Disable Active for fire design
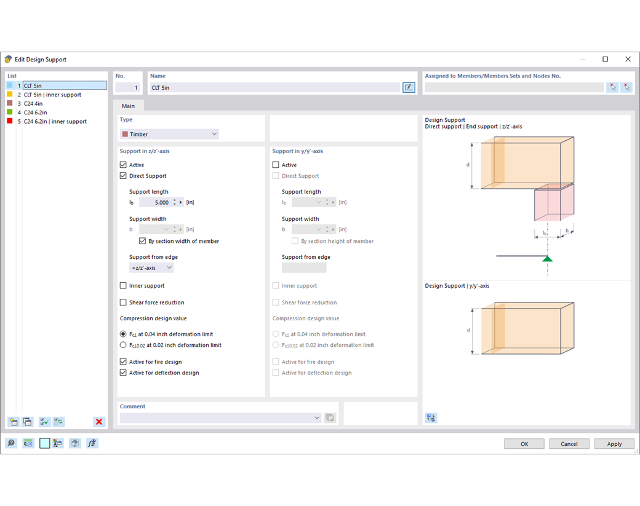 pyautogui.click(x=123, y=362)
